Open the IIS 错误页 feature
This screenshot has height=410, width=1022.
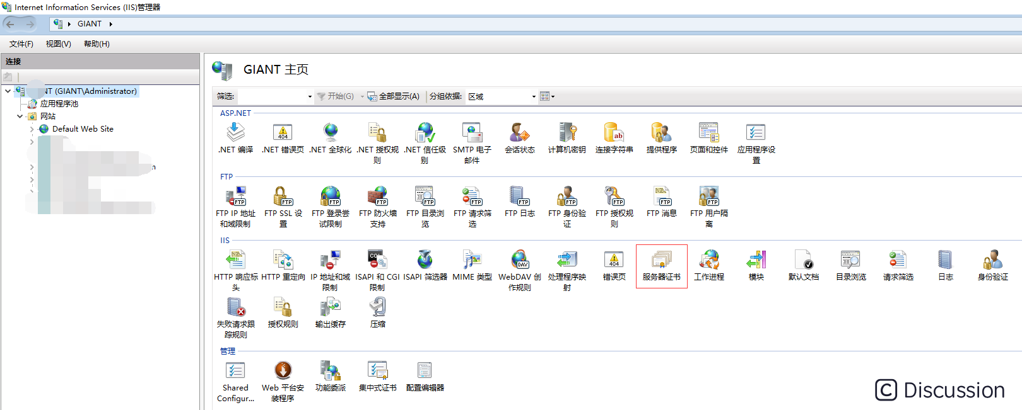614,265
